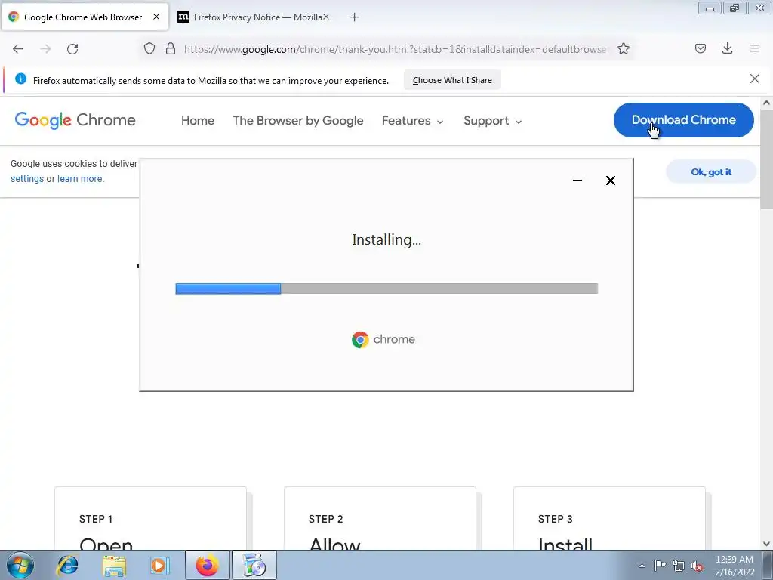Open the Pocket save icon
Image resolution: width=773 pixels, height=580 pixels.
[700, 48]
